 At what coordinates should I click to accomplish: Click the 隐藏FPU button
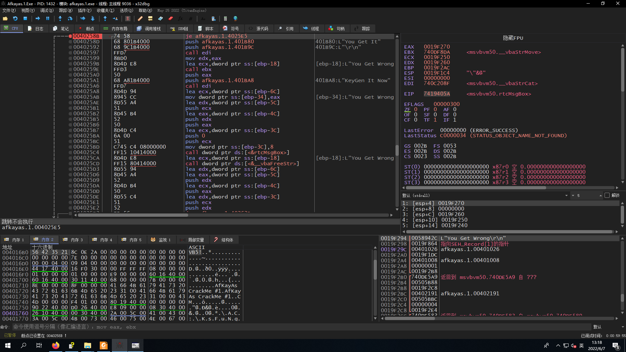coord(513,38)
